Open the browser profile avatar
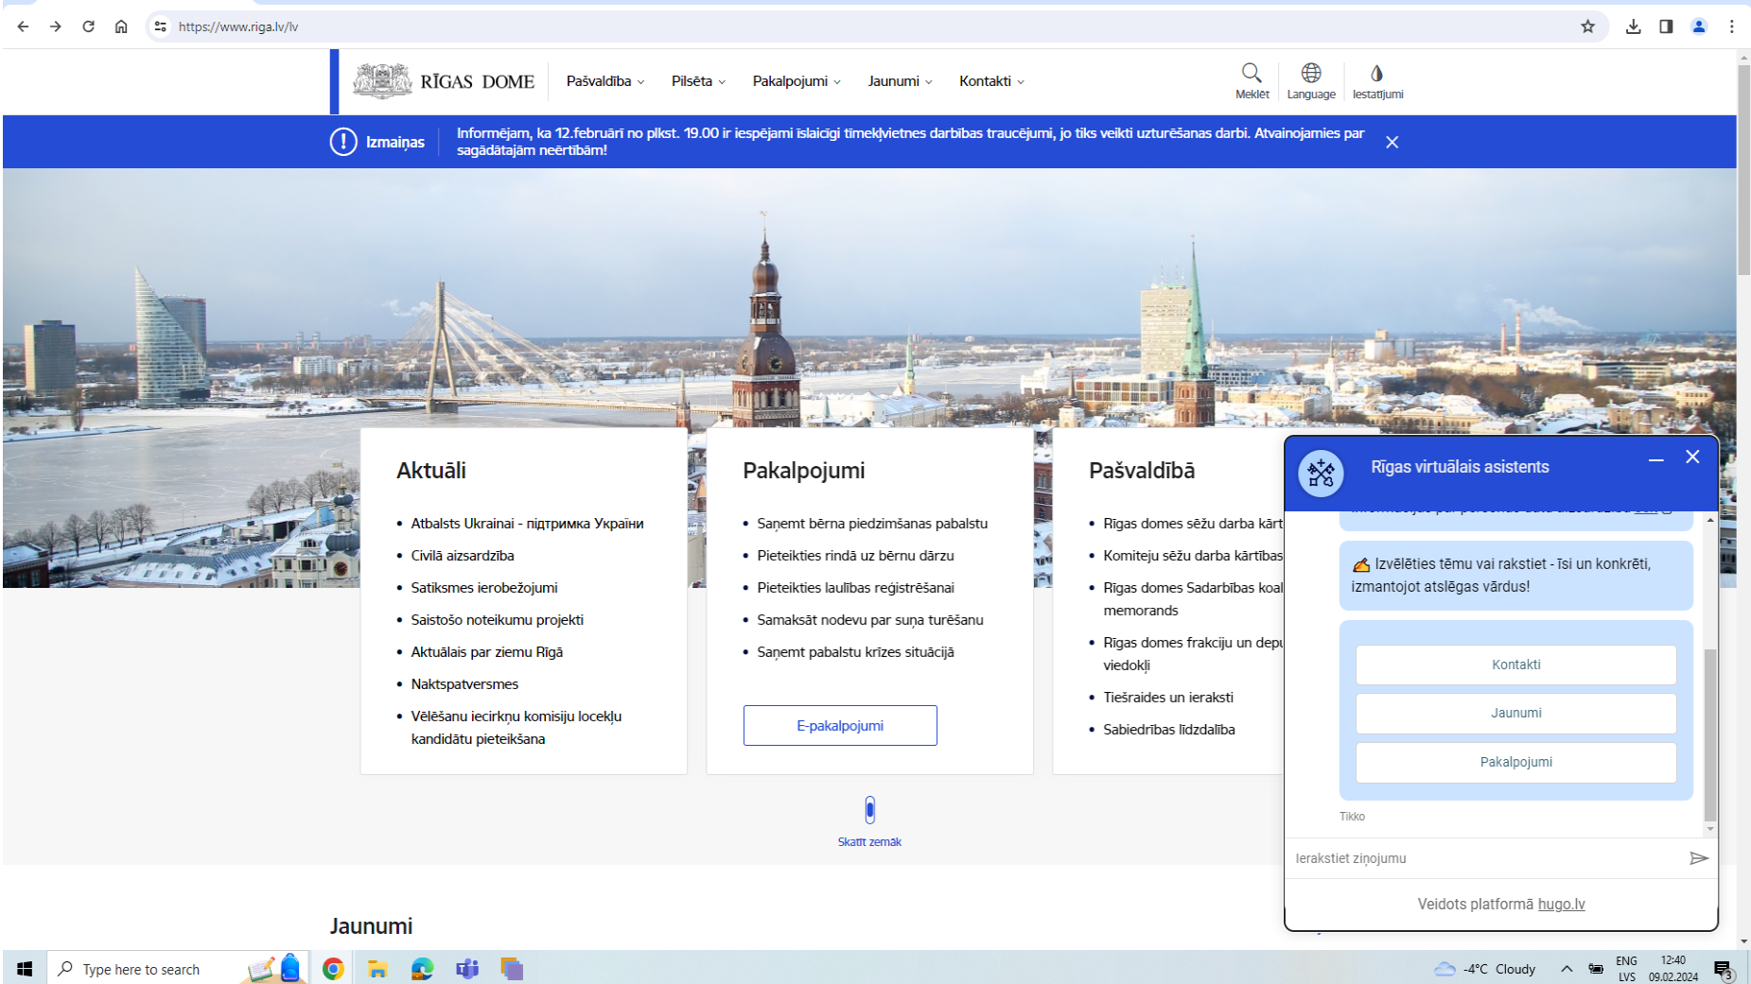1751x984 pixels. 1699,26
